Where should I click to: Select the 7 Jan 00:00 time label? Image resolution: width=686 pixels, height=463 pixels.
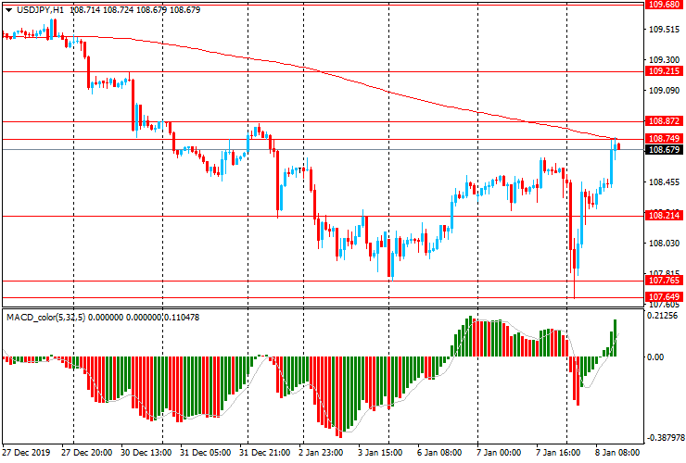click(x=499, y=453)
